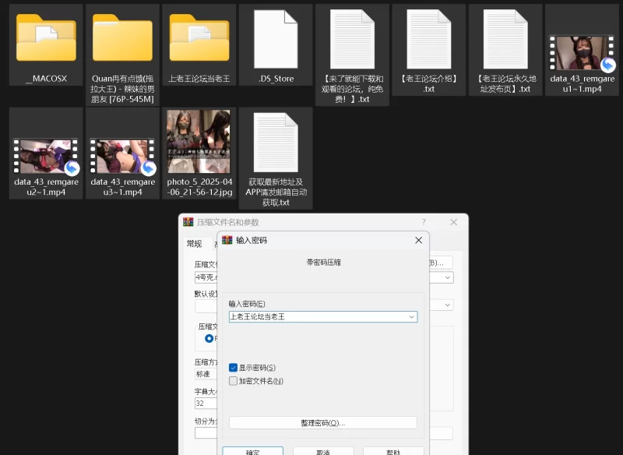Open the 【老王论坛介绍】.txt file
The width and height of the screenshot is (623, 455).
point(428,39)
